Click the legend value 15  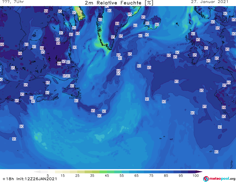62,175
